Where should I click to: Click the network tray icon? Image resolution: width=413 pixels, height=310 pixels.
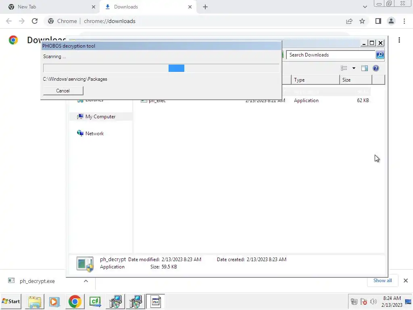click(x=354, y=302)
